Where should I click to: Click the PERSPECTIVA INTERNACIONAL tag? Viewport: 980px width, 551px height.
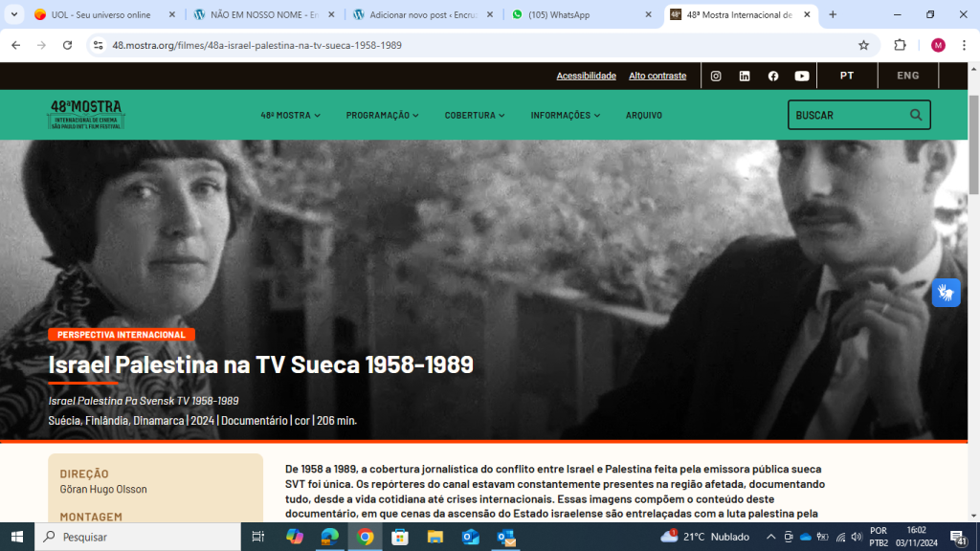pyautogui.click(x=122, y=335)
